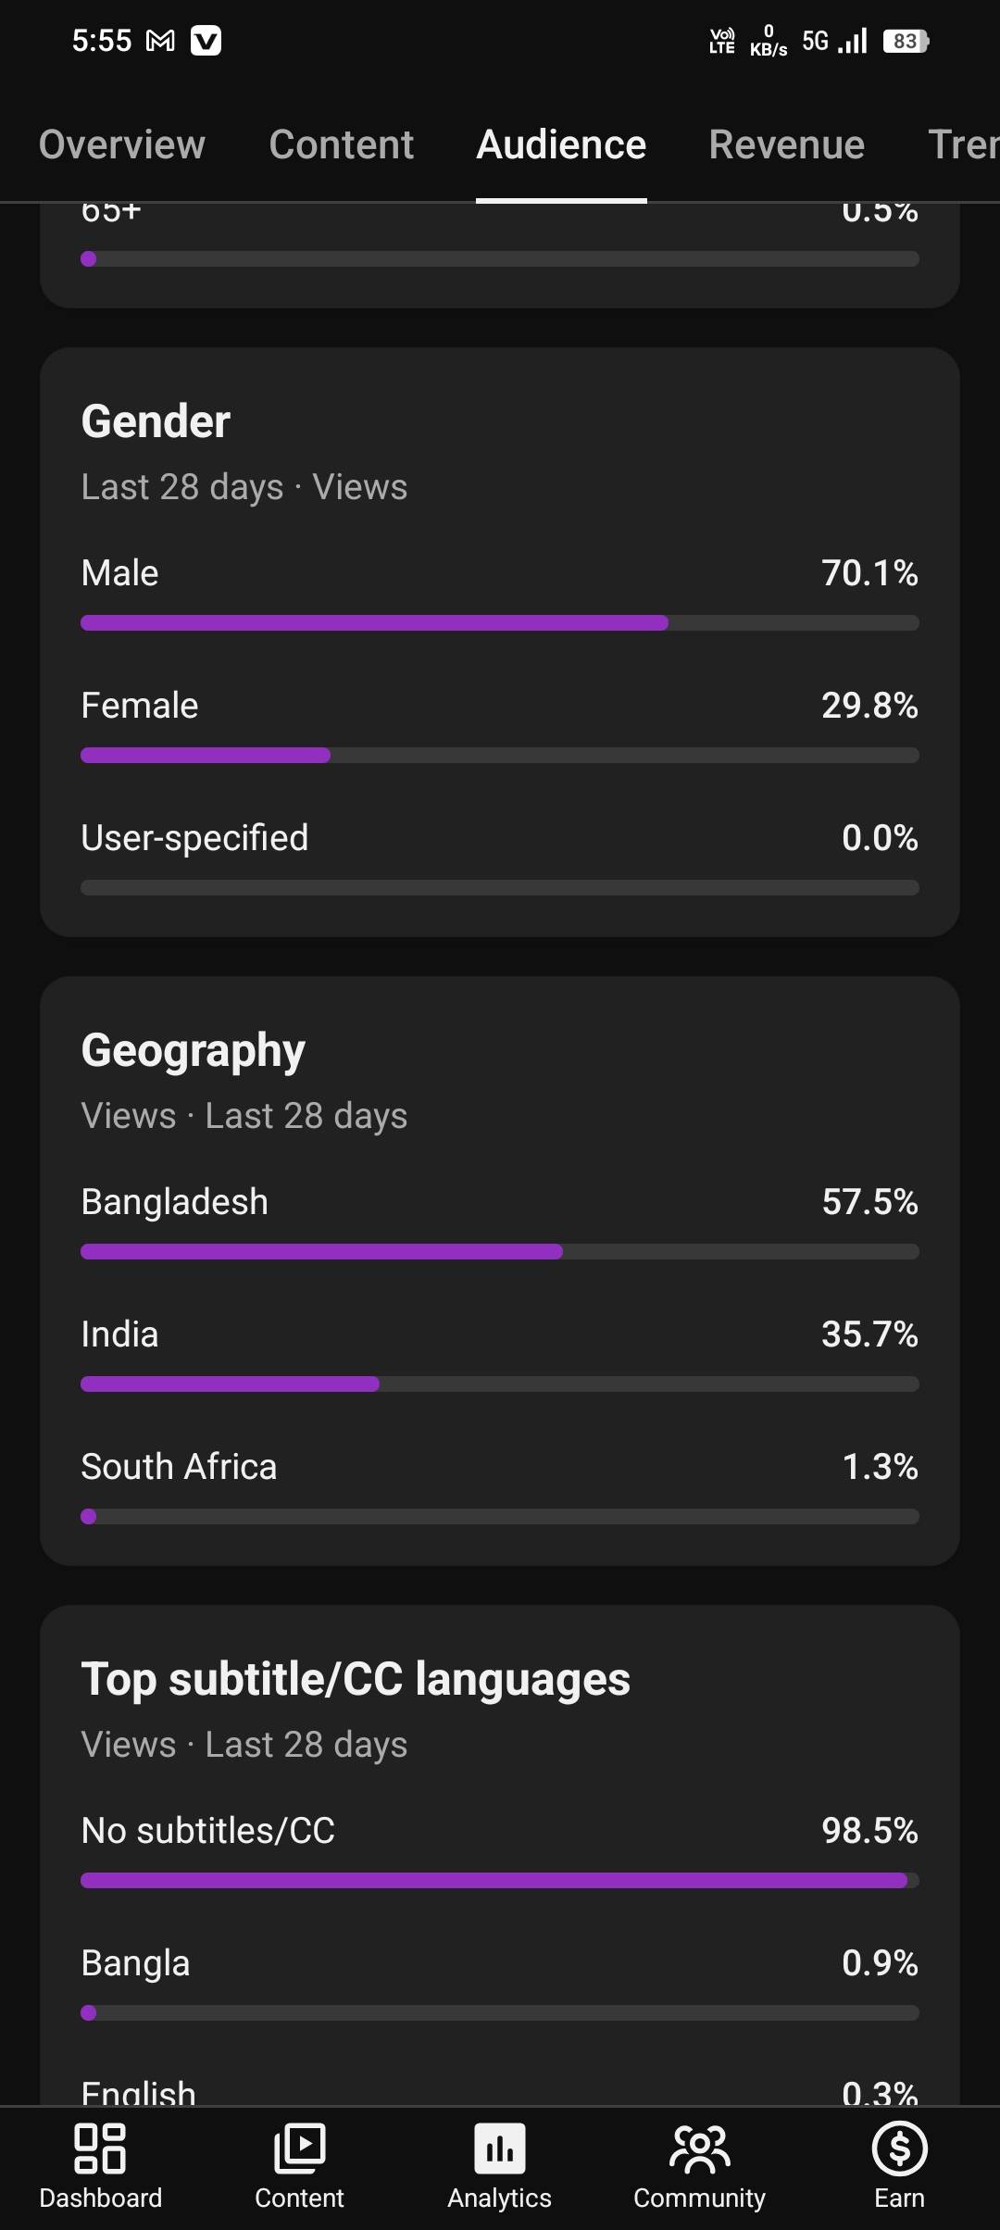The width and height of the screenshot is (1000, 2230).
Task: Tap the Content play-library icon
Action: point(299,2149)
